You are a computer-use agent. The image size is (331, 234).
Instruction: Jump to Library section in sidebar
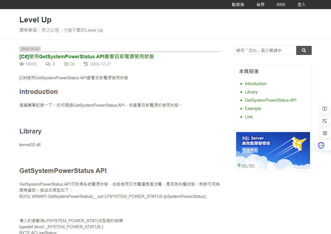[x=251, y=92]
